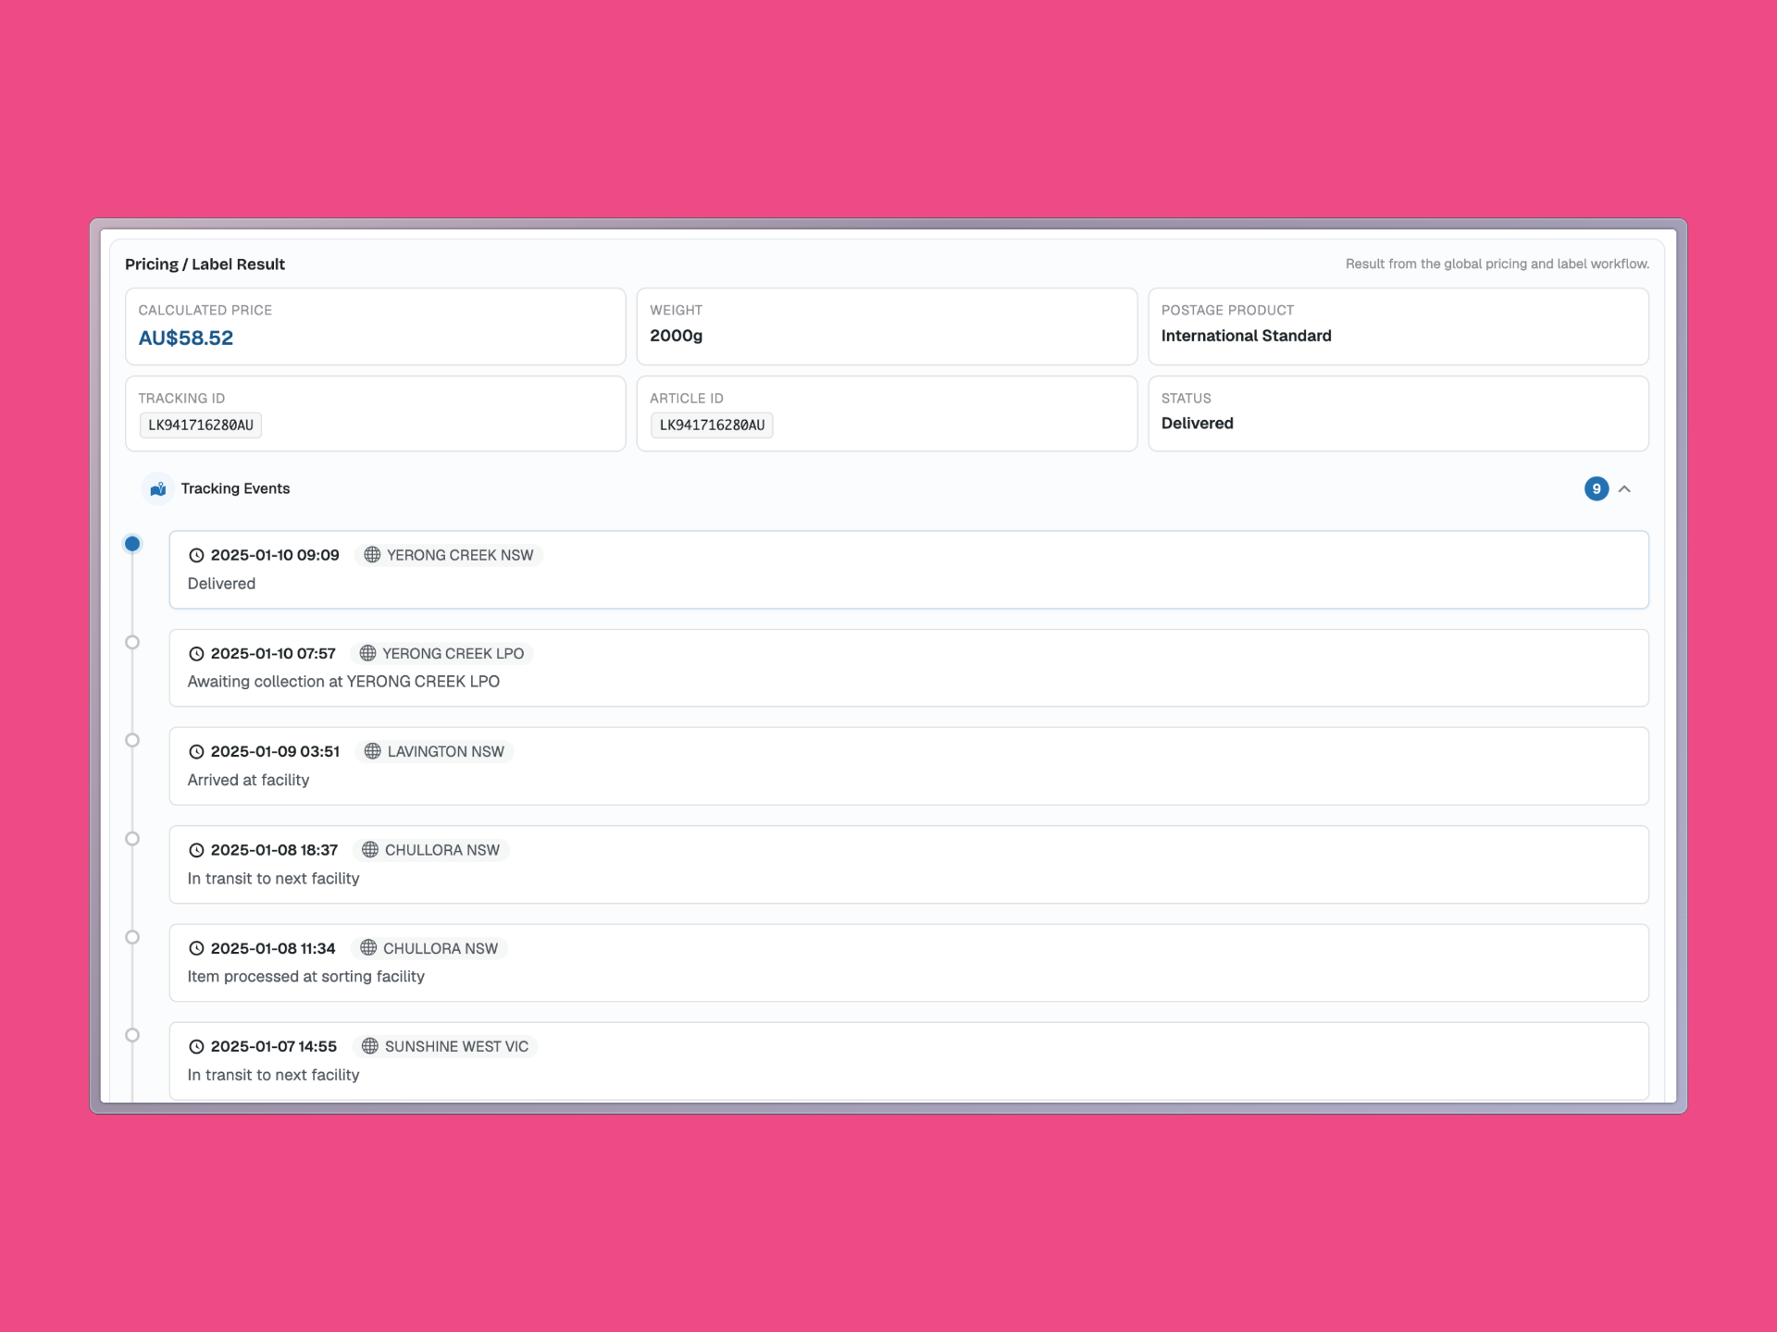Click the globe icon next to YERONG CREEK NSW
Screen dimensions: 1777x1332
tap(372, 555)
